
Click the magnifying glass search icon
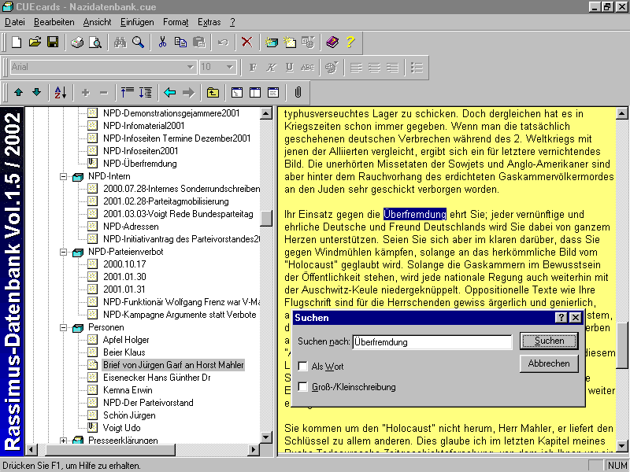click(139, 42)
